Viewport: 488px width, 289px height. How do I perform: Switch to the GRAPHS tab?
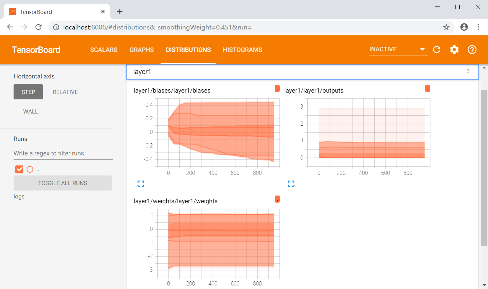point(142,50)
